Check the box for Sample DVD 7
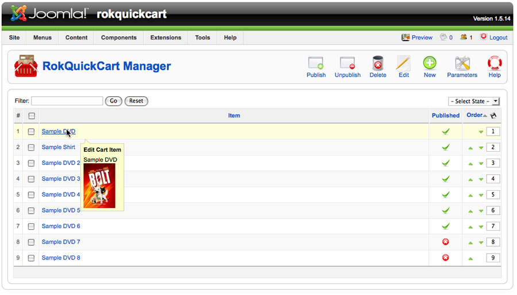Viewport: 517px width, 295px height. coord(32,242)
